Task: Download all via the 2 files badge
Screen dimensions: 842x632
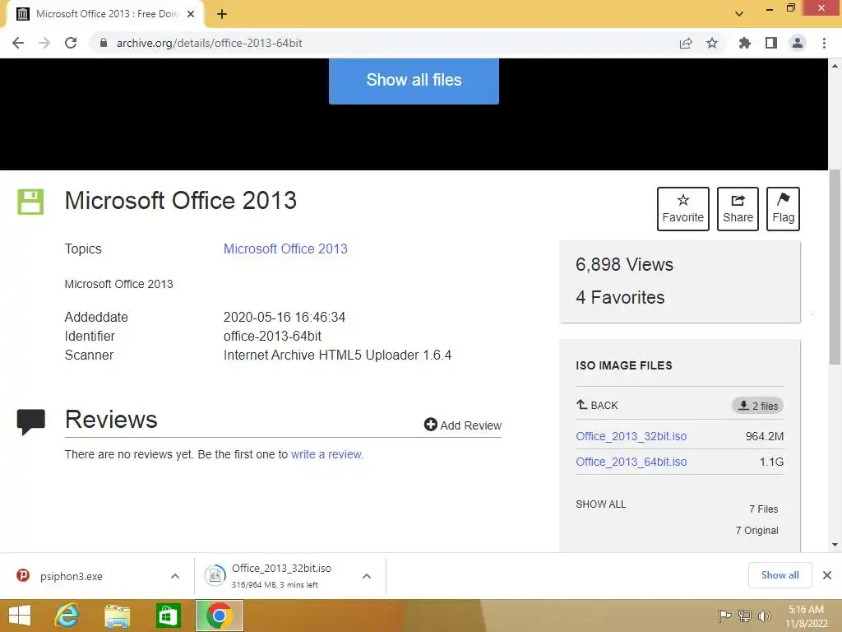Action: click(757, 406)
